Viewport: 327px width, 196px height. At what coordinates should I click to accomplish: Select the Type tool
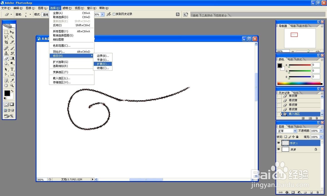tap(12, 69)
